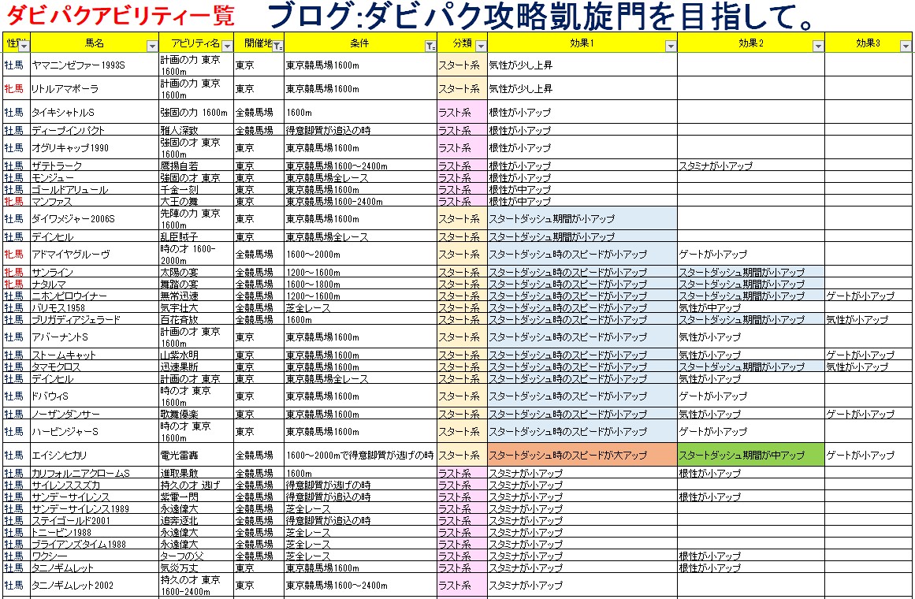Click the red ダビパクアビリティ一覧 title
Viewport: 915px width, 599px height.
(121, 17)
